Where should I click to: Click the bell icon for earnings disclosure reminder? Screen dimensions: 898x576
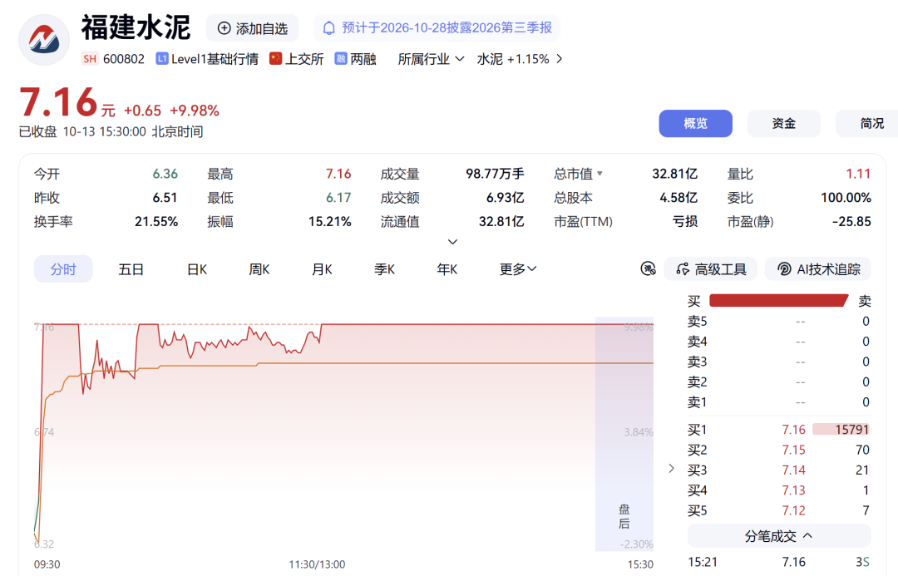click(x=328, y=28)
